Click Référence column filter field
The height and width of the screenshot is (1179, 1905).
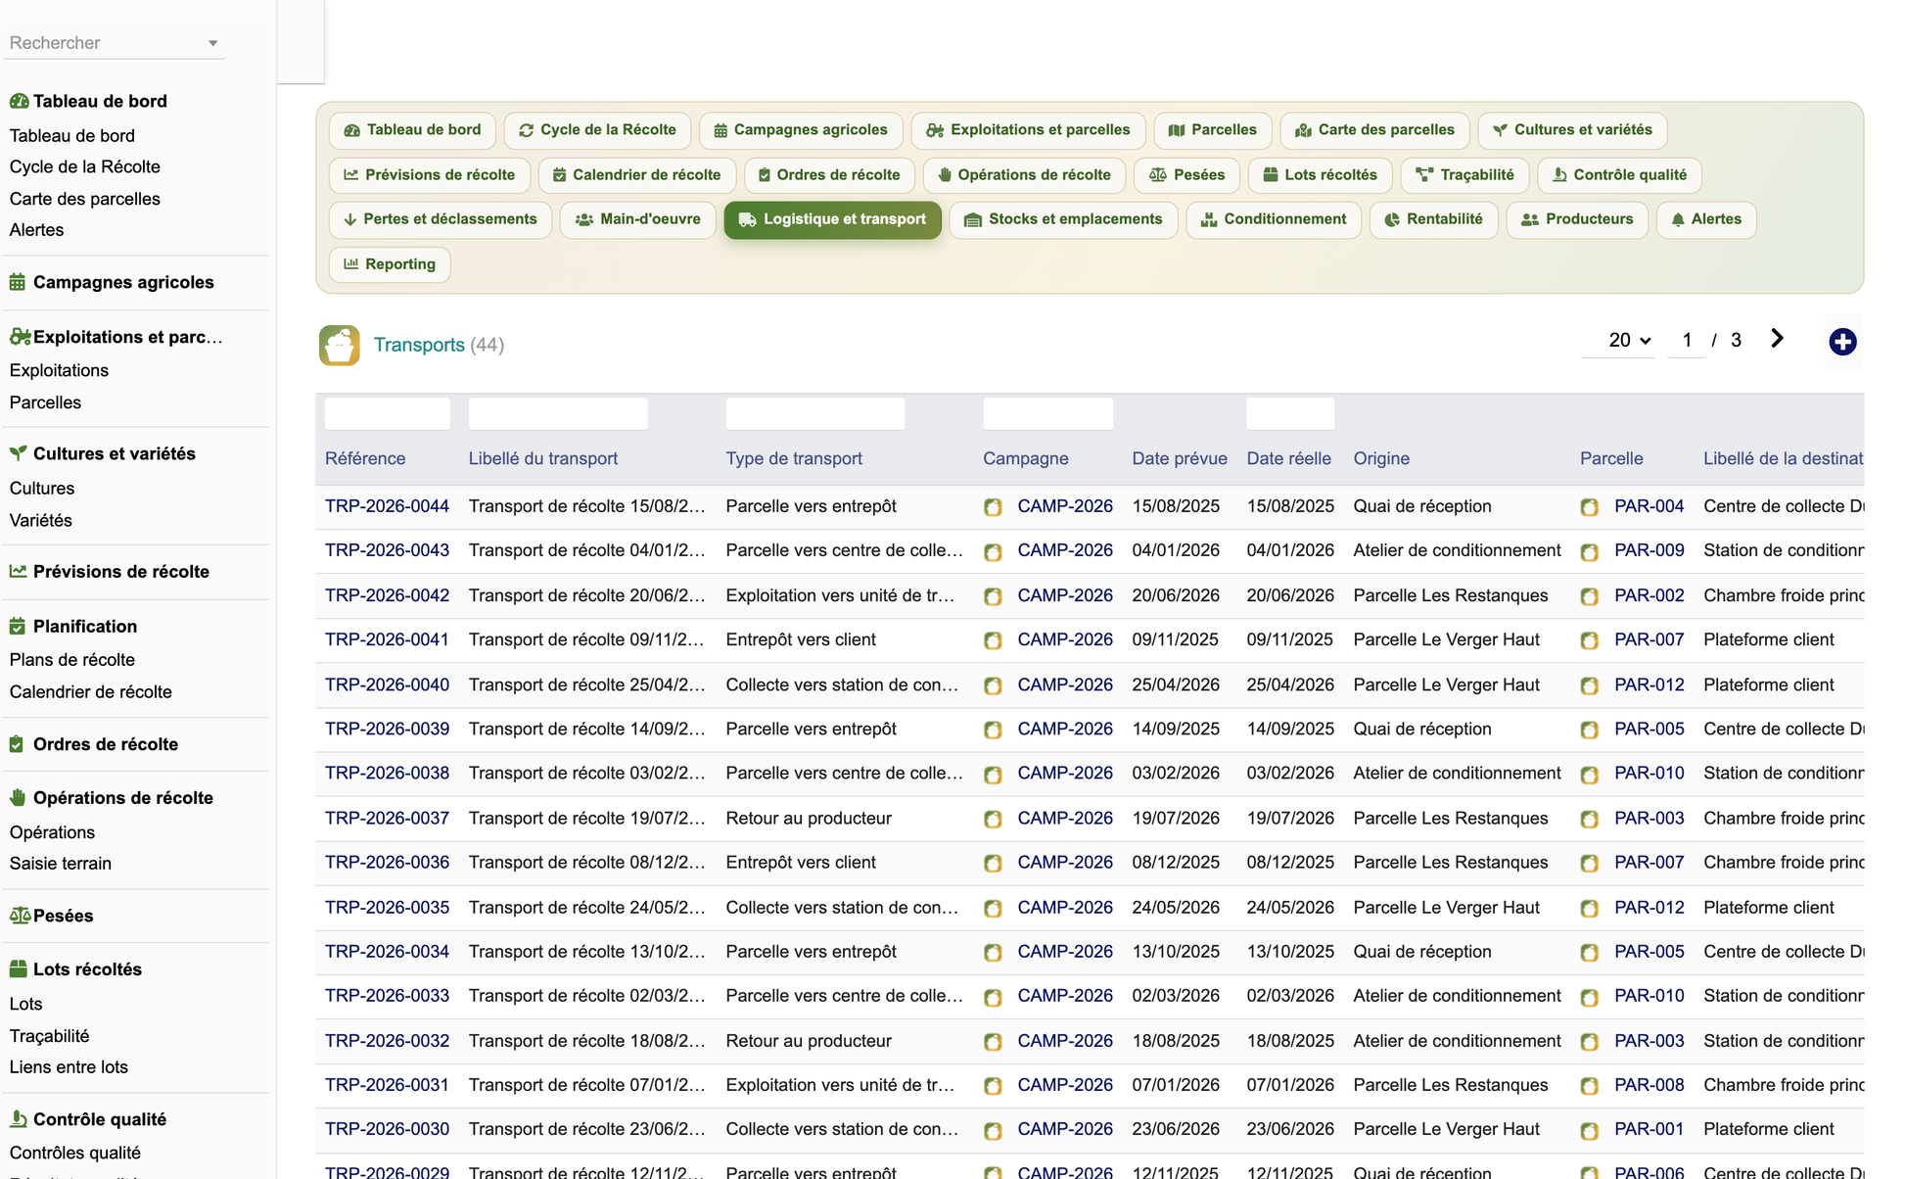tap(387, 413)
